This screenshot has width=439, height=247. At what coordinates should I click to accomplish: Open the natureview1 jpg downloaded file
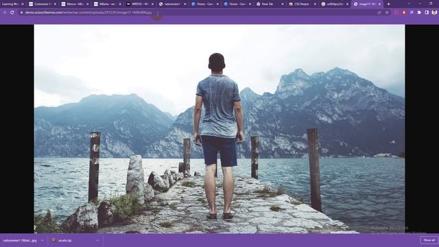click(x=20, y=240)
